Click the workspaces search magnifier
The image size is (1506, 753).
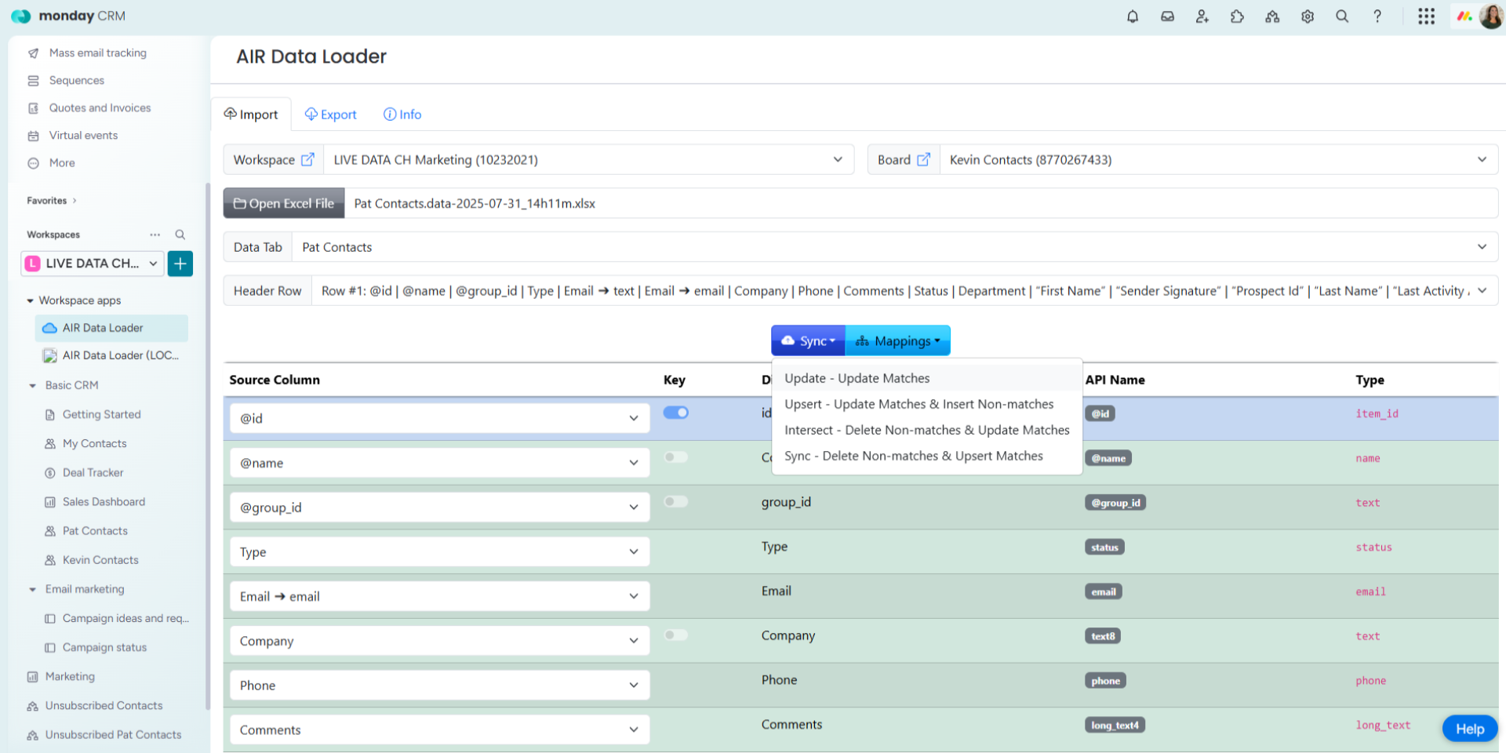180,235
